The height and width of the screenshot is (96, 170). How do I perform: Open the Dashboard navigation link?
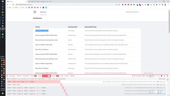tap(43, 12)
